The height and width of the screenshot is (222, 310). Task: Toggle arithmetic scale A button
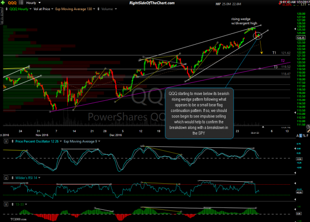[297, 136]
